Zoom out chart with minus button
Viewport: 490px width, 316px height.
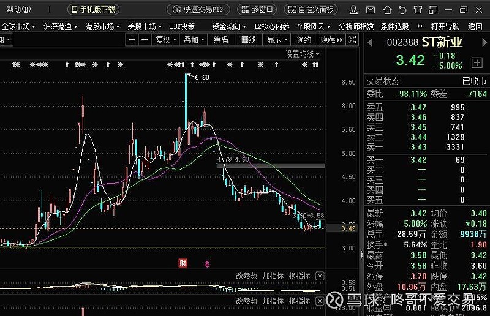pos(145,40)
